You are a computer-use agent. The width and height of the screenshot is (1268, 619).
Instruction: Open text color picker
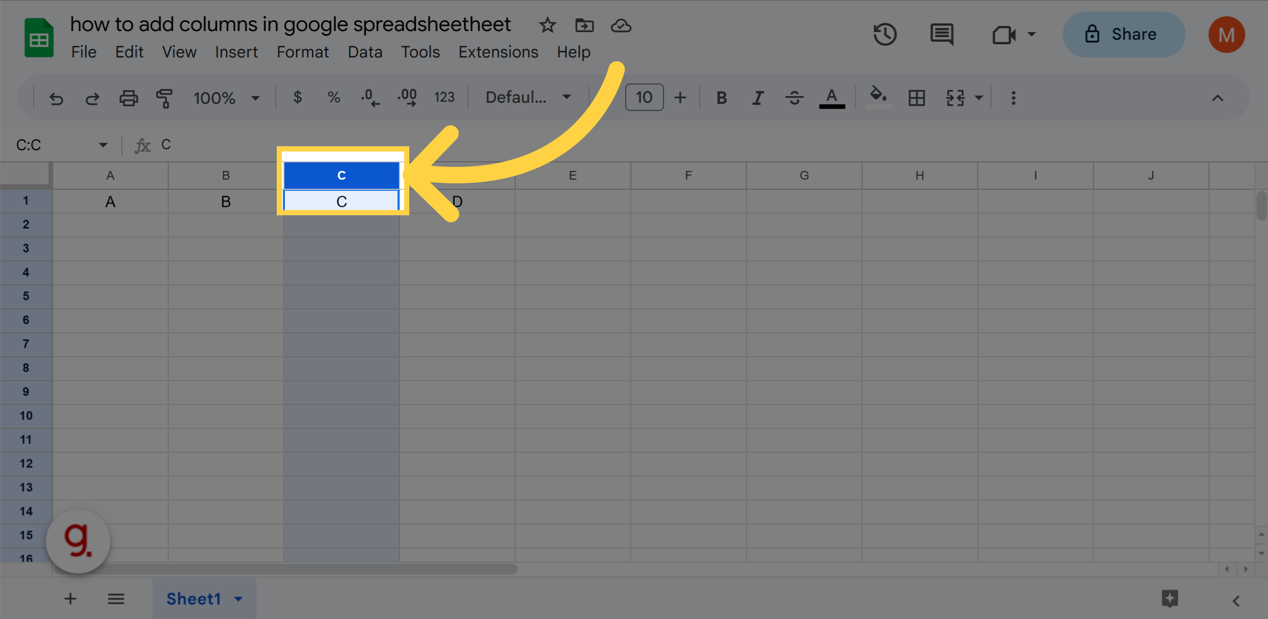coord(831,97)
